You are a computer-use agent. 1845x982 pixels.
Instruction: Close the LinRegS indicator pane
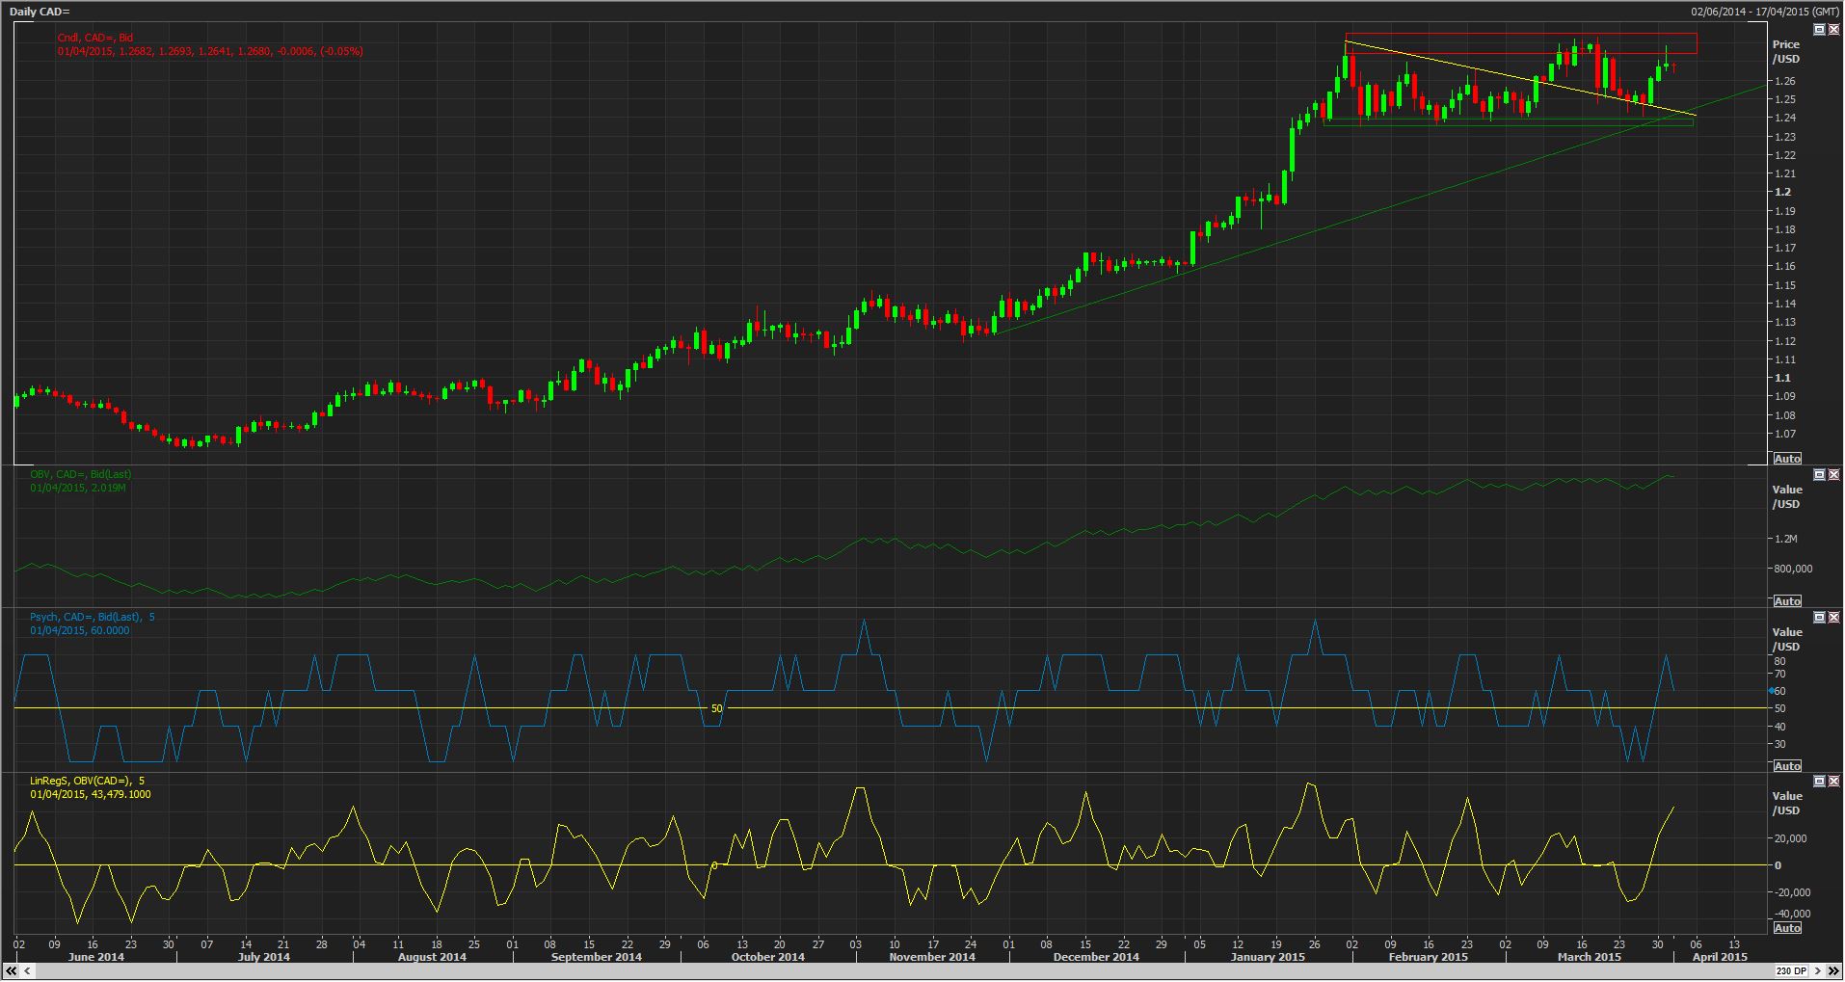point(1833,781)
